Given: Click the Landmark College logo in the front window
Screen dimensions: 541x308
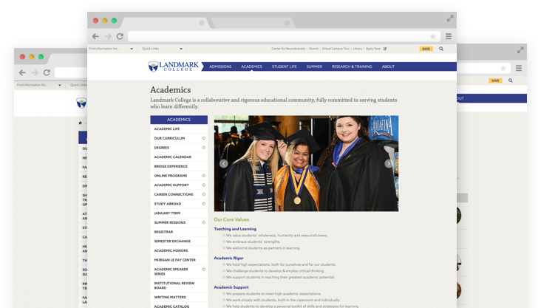Looking at the screenshot, I should coord(174,66).
